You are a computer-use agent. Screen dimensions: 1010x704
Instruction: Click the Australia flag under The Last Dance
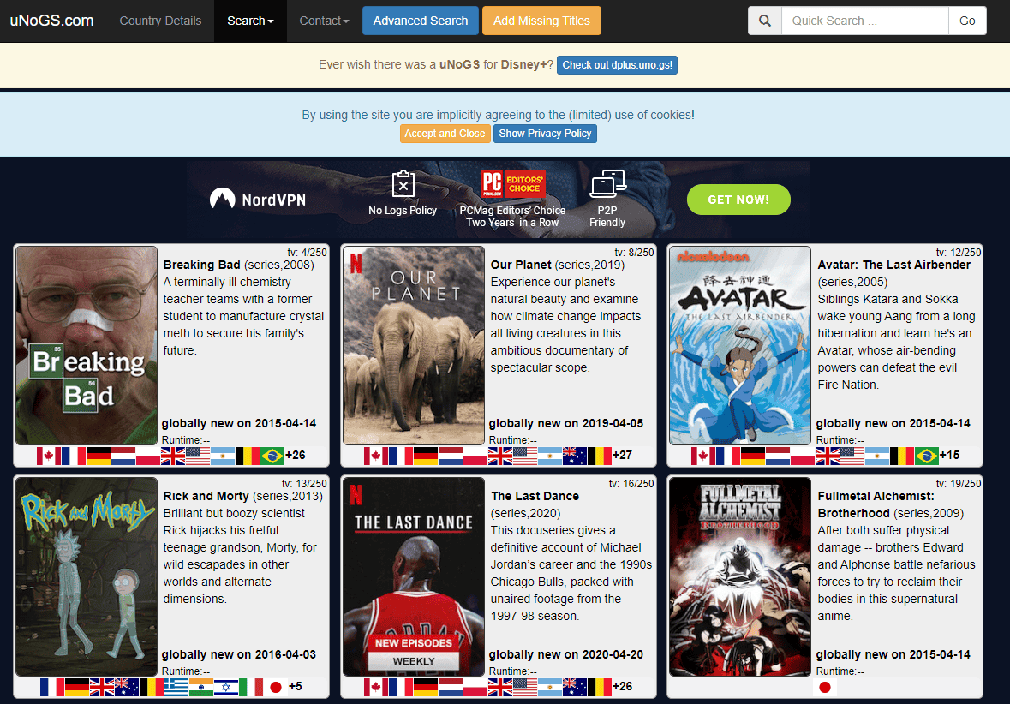tap(575, 687)
